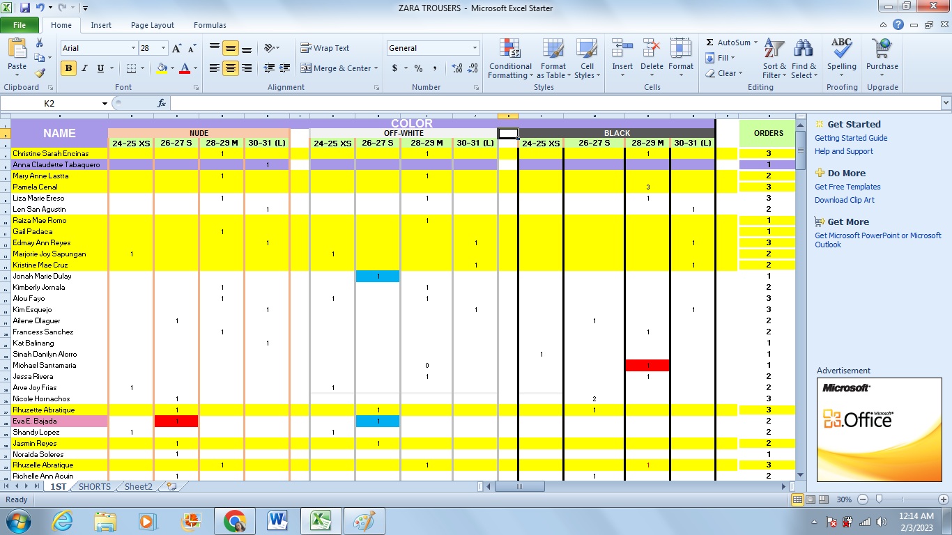Open the Getting Started Guide link
Image resolution: width=952 pixels, height=535 pixels.
(x=851, y=138)
